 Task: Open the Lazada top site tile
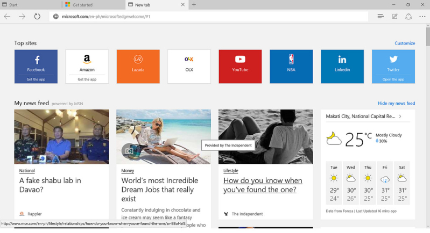(x=138, y=67)
